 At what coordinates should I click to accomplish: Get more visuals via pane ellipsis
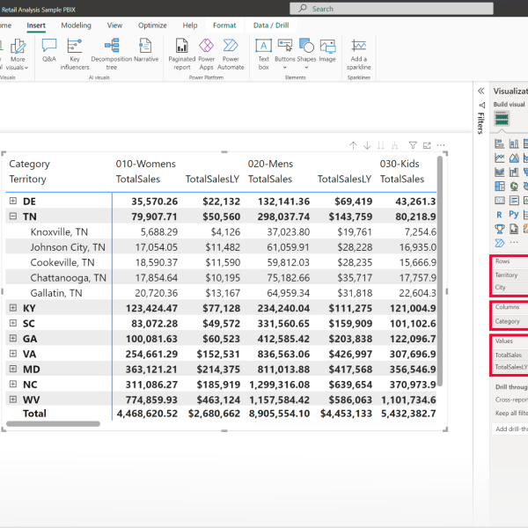[x=514, y=243]
